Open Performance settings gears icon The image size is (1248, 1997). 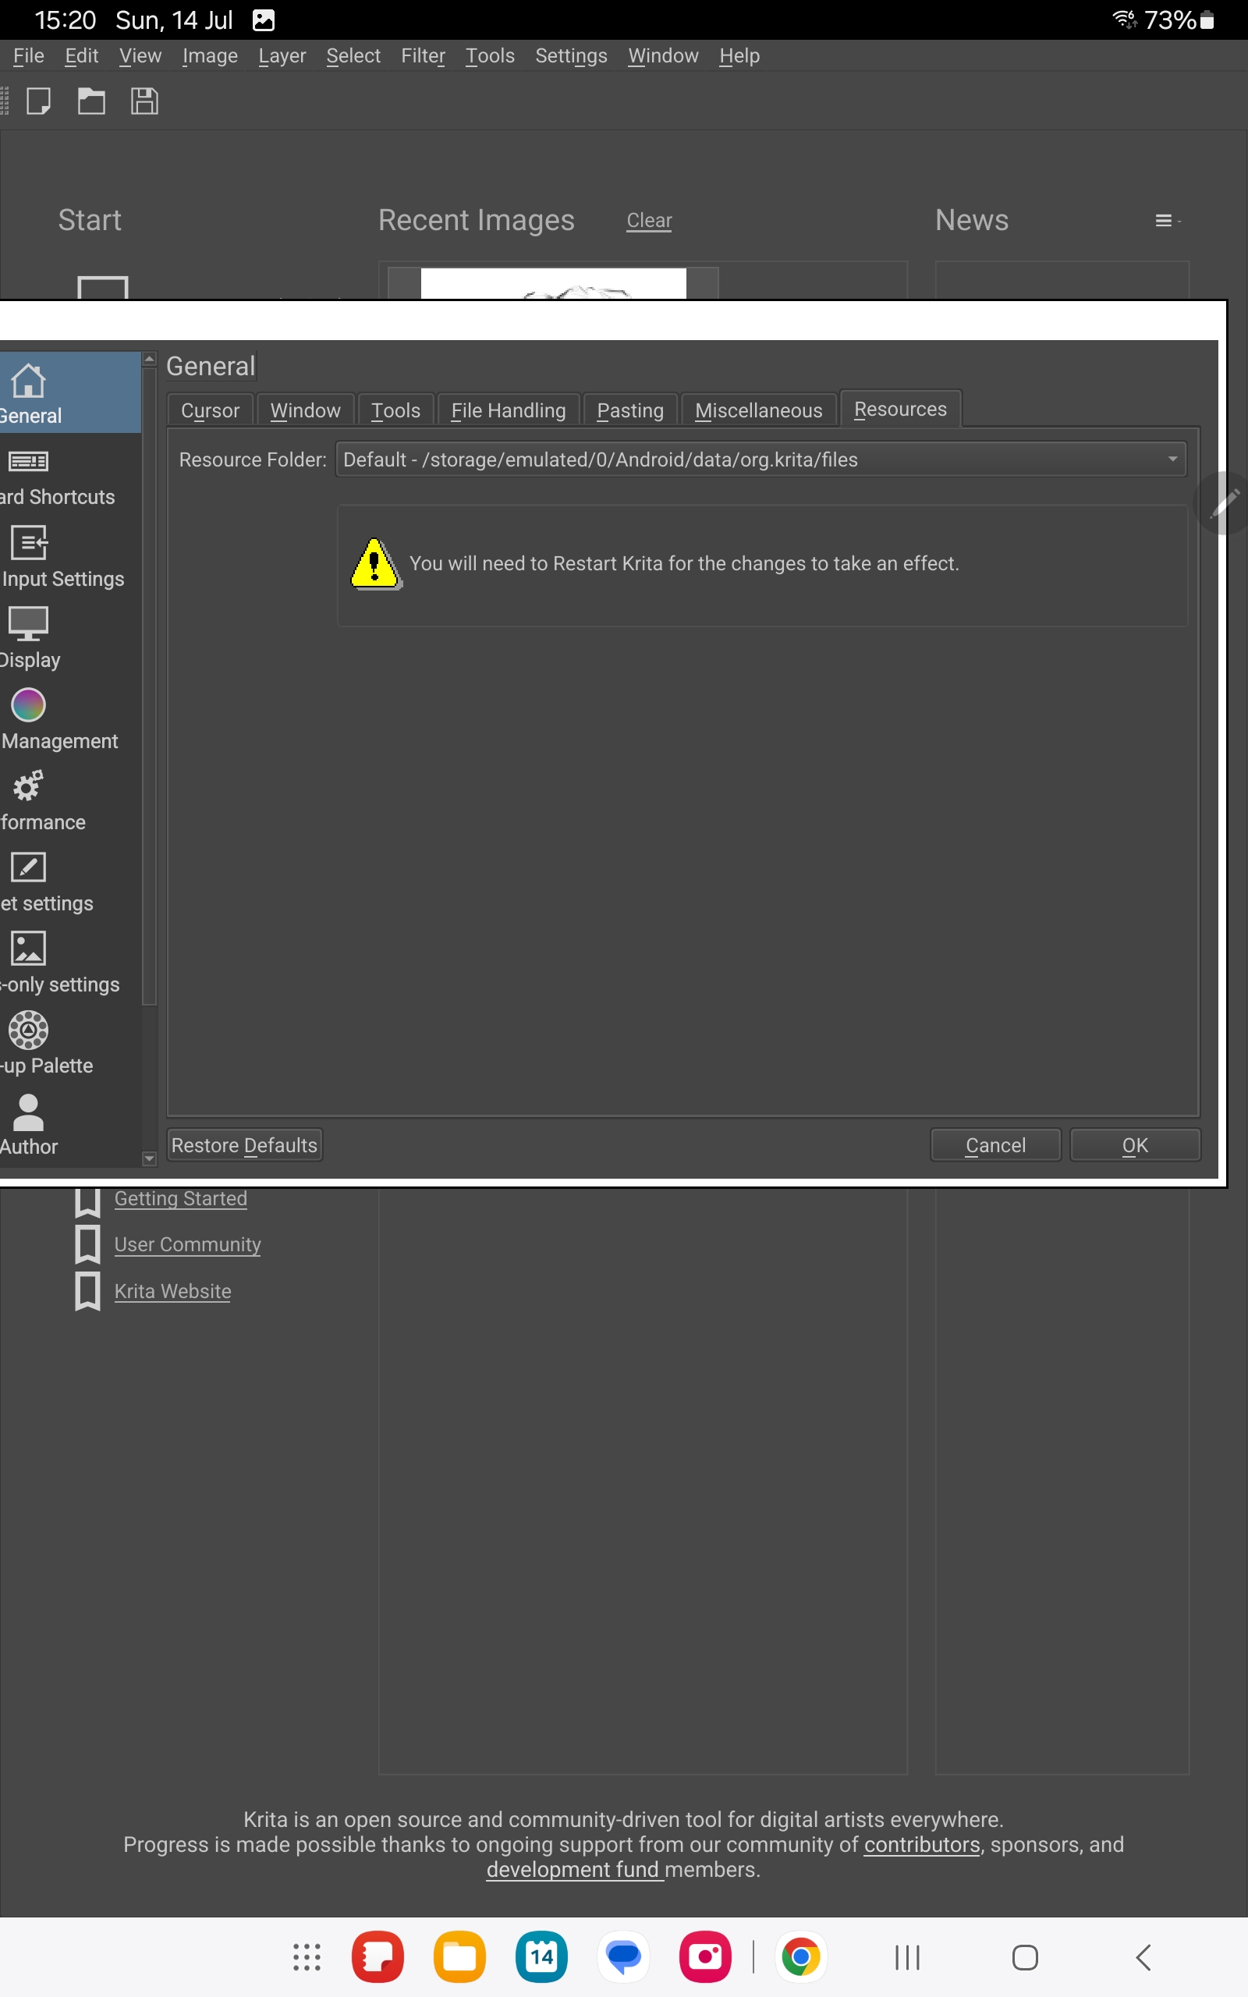pyautogui.click(x=28, y=786)
